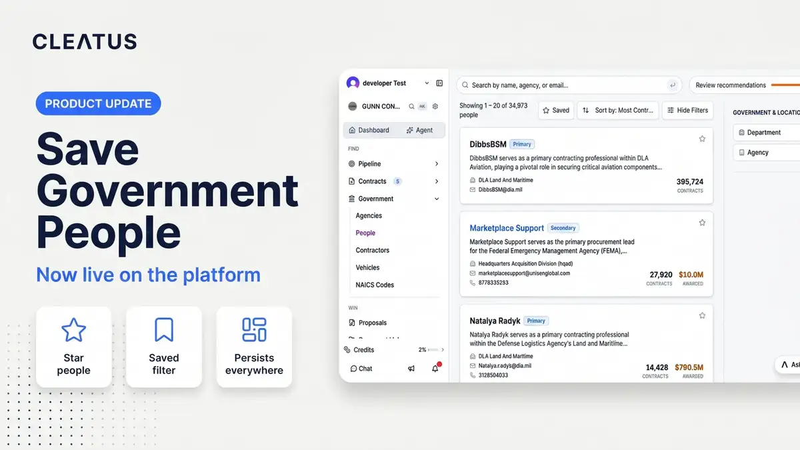Click the Proposals document icon
The image size is (800, 450).
coord(352,323)
